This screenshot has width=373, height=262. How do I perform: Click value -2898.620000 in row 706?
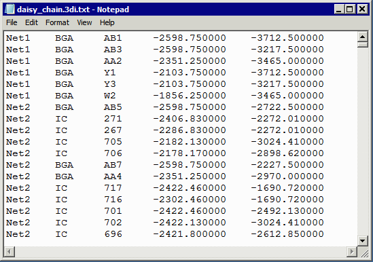[x=287, y=153]
